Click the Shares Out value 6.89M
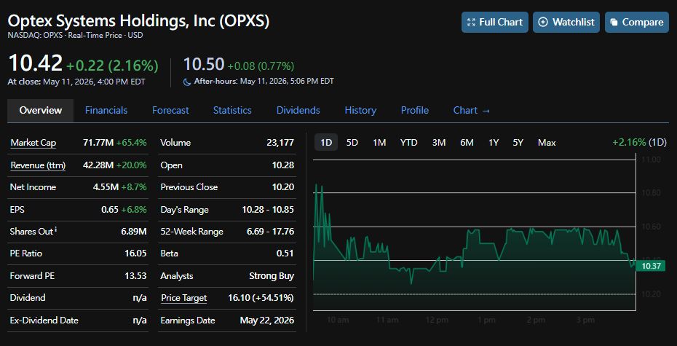This screenshot has height=346, width=677. [134, 232]
